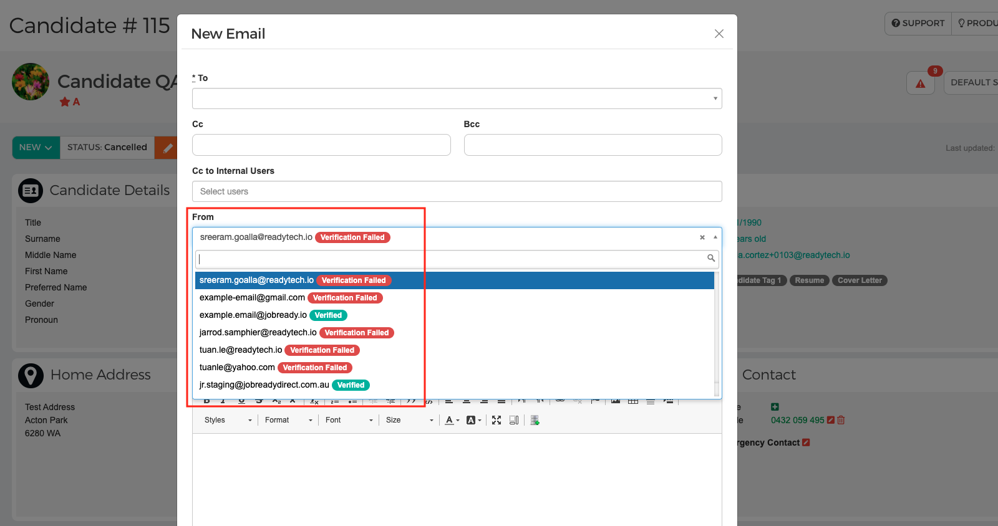998x526 pixels.
Task: Click into the email body editor
Action: click(x=457, y=480)
